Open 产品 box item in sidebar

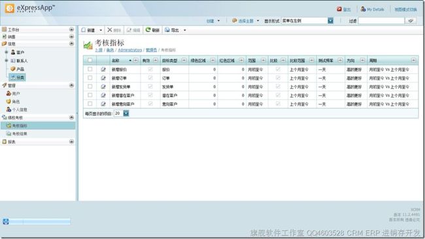click(18, 69)
